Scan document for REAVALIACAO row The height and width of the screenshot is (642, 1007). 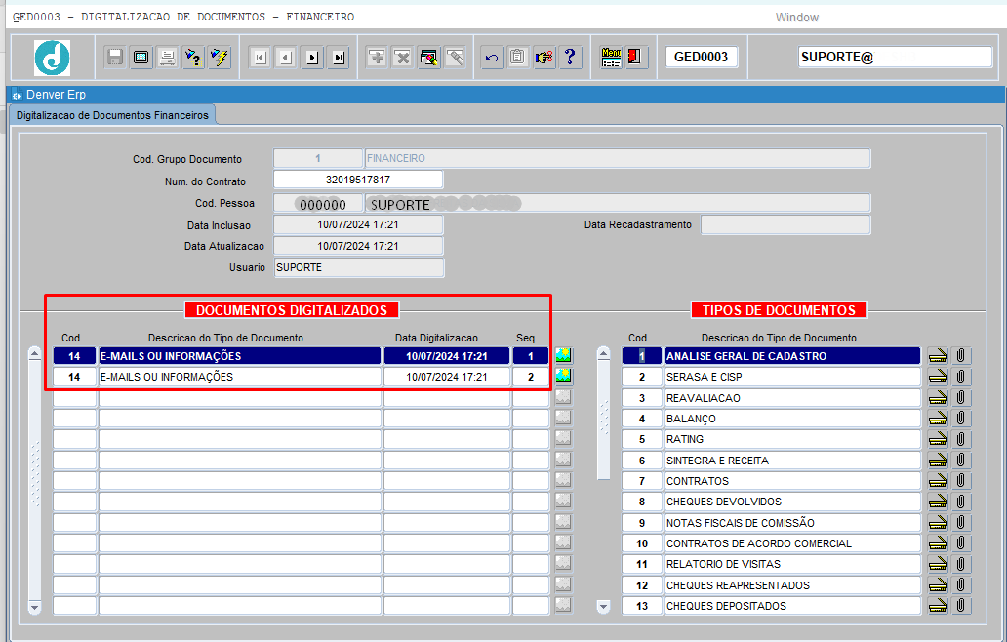(x=938, y=397)
